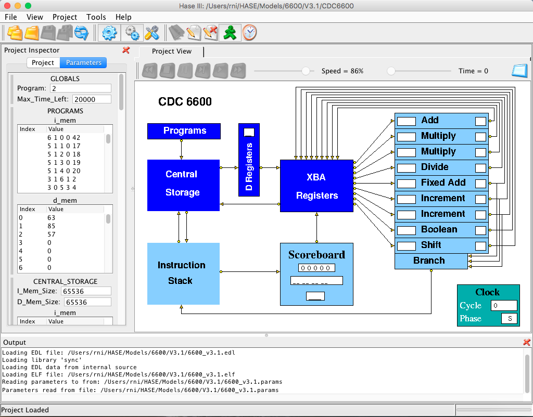The width and height of the screenshot is (533, 417).
Task: Click the wrench and screwdriver tools icon
Action: pos(151,33)
